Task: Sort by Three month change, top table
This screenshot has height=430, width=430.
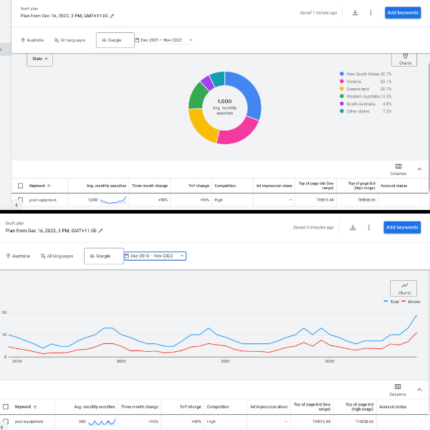Action: point(150,186)
